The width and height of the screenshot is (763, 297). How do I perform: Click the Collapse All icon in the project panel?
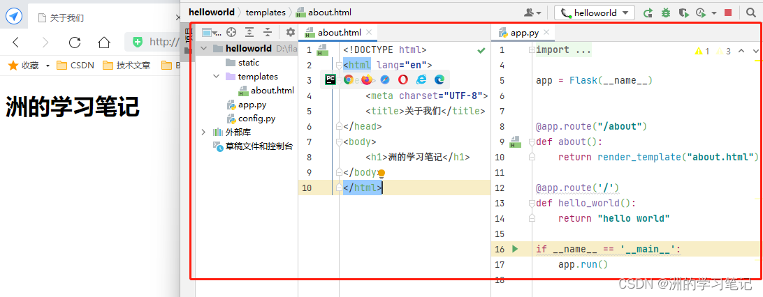268,33
